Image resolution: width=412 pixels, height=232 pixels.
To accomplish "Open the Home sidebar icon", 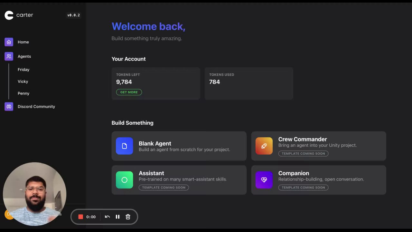I will tap(9, 42).
